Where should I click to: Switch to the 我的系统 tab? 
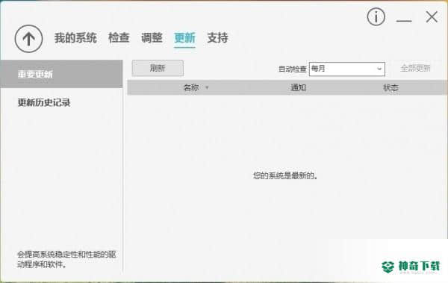(75, 38)
